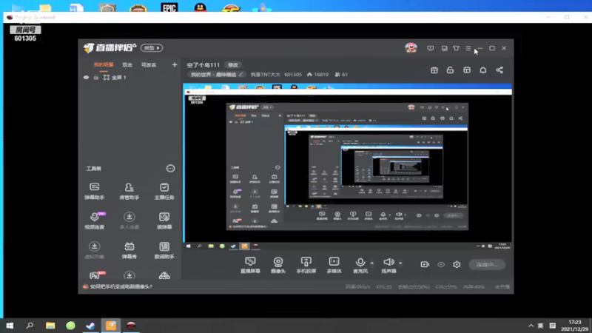
Task: Open the 视频连麦 video co-stream tool
Action: [x=95, y=221]
